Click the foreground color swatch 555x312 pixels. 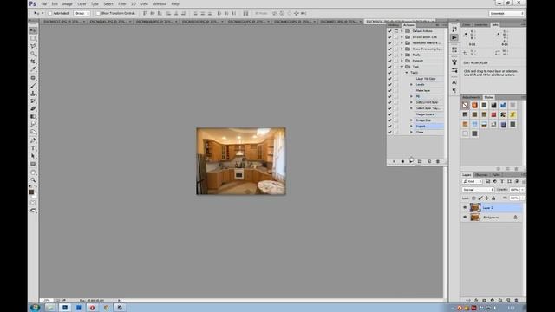pos(31,192)
